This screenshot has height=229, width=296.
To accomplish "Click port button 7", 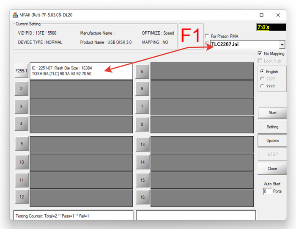I will [142, 107].
